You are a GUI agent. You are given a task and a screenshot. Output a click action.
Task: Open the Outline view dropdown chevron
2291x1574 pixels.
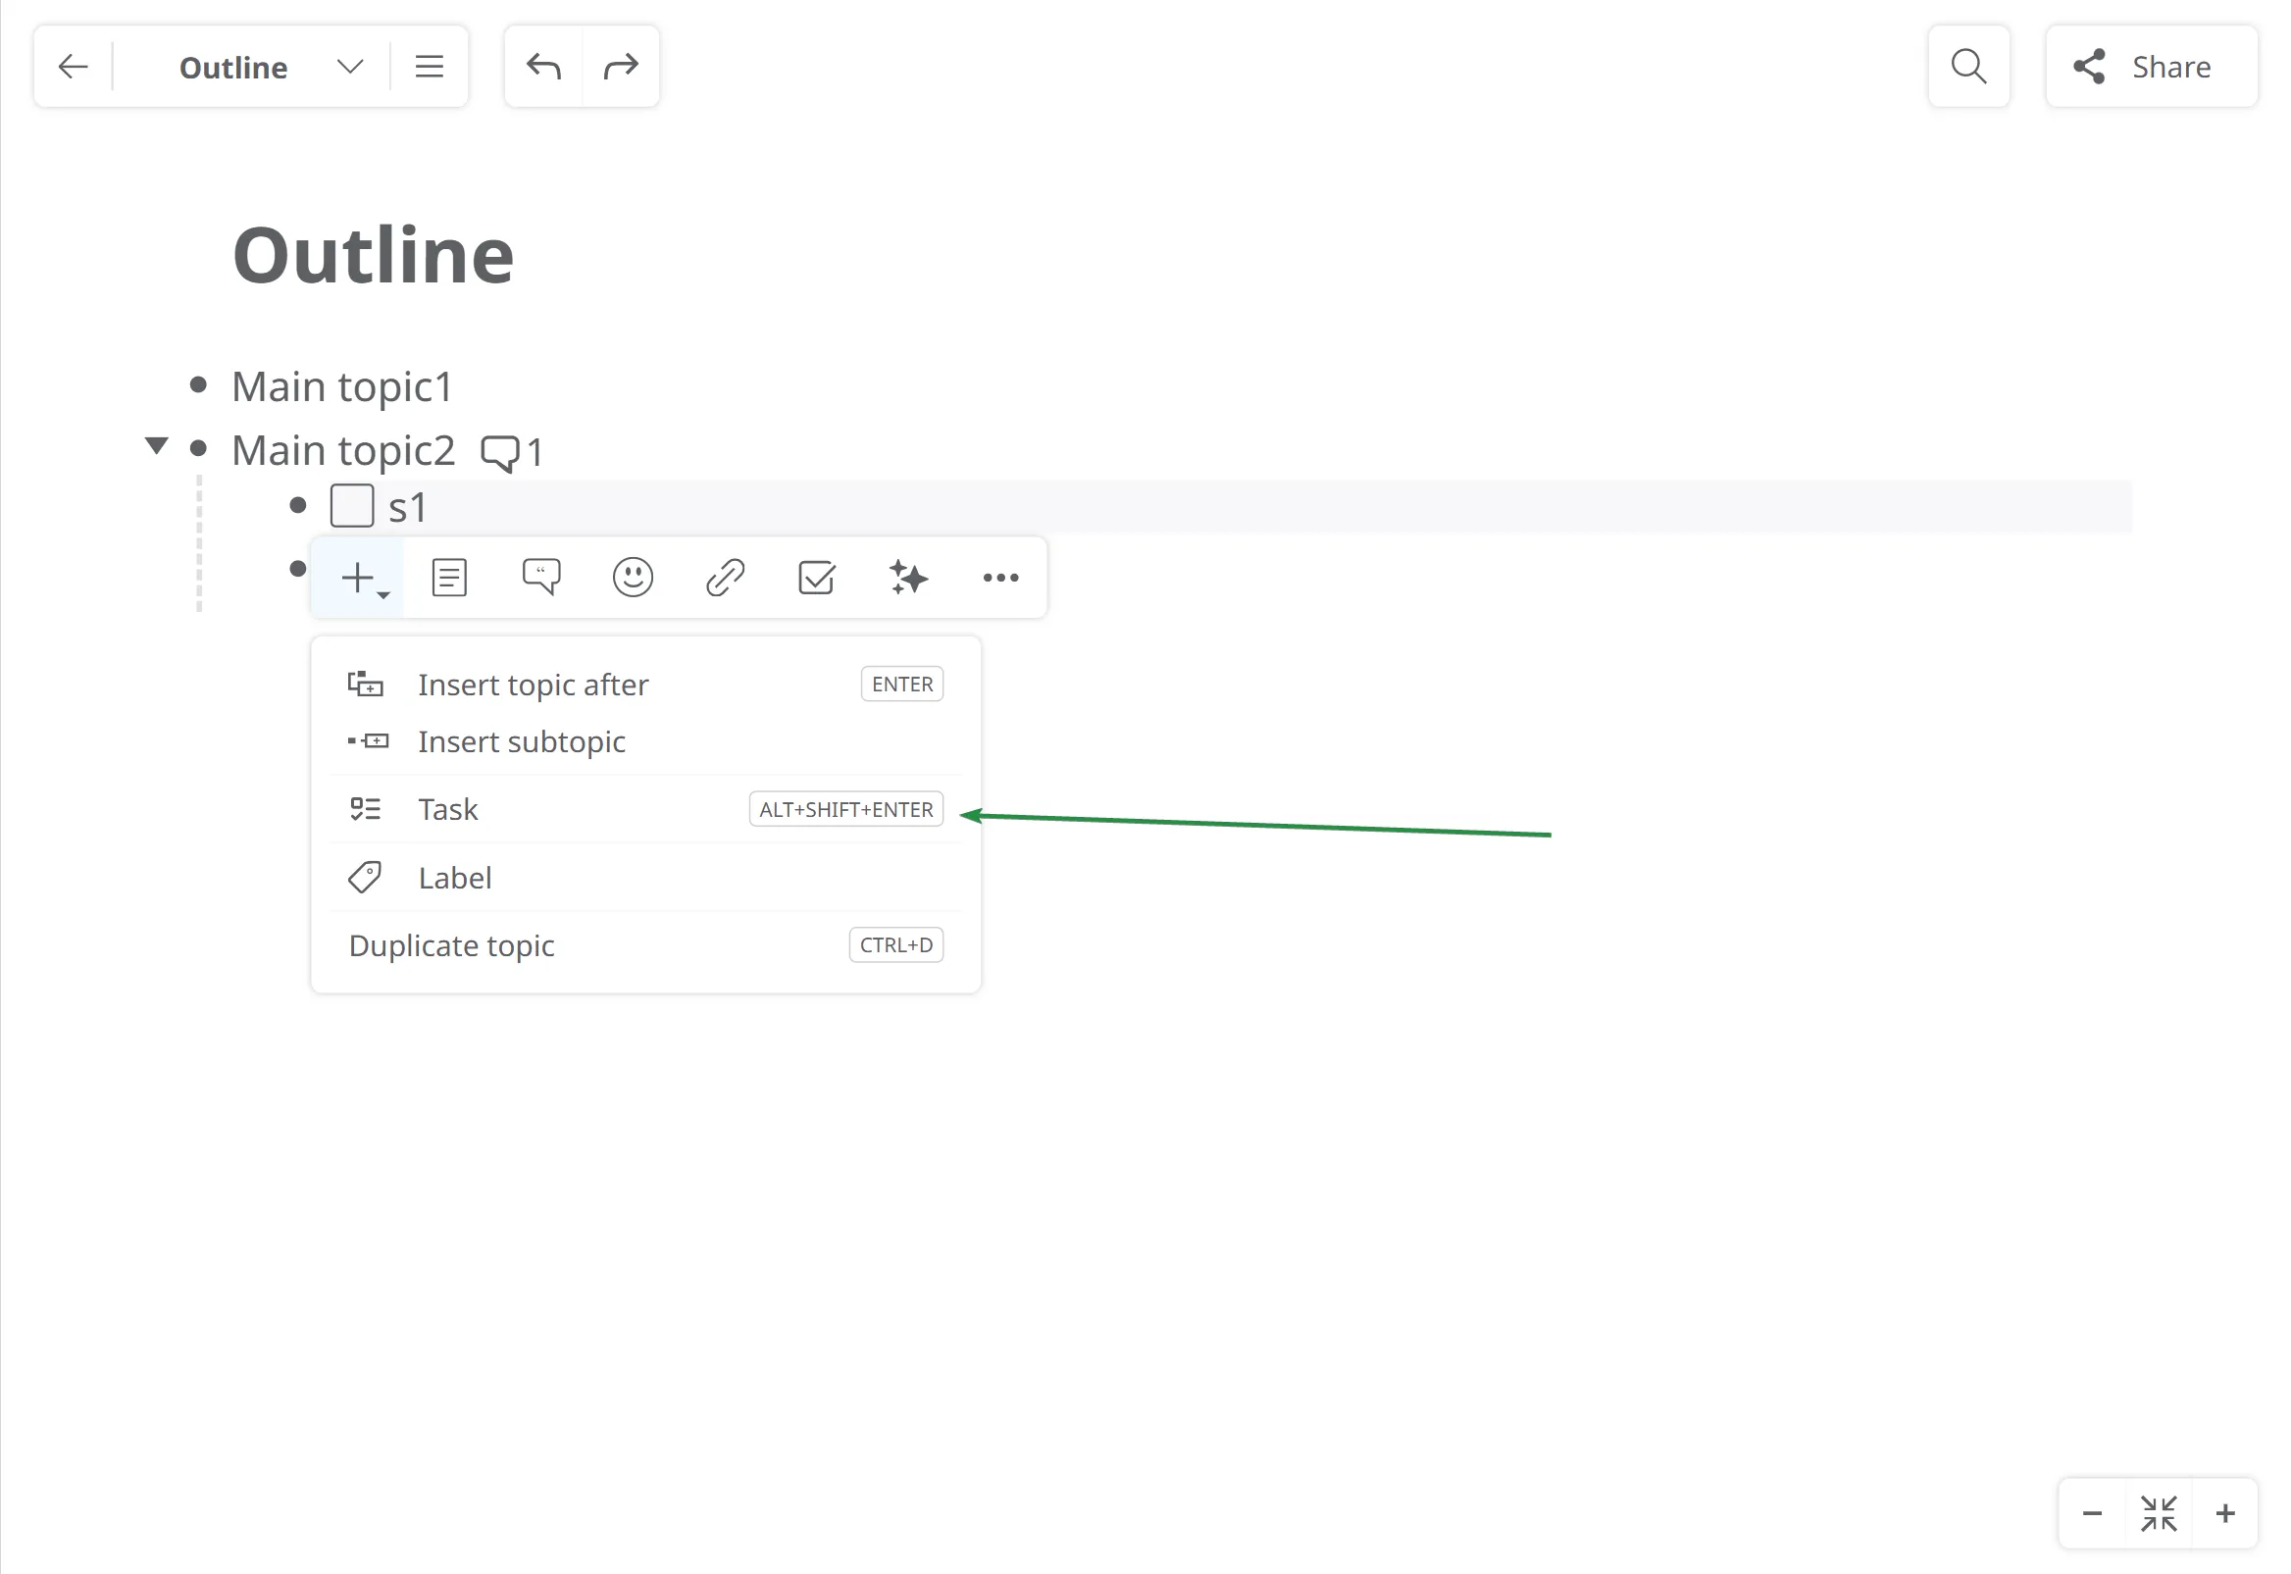pos(349,67)
